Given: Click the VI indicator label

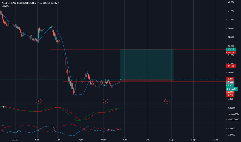Looking at the screenshot, I should tap(3, 125).
